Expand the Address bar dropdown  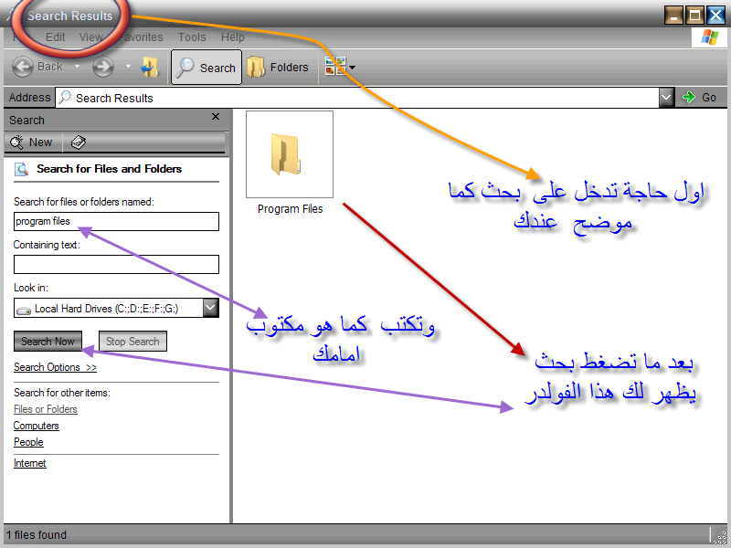coord(666,98)
